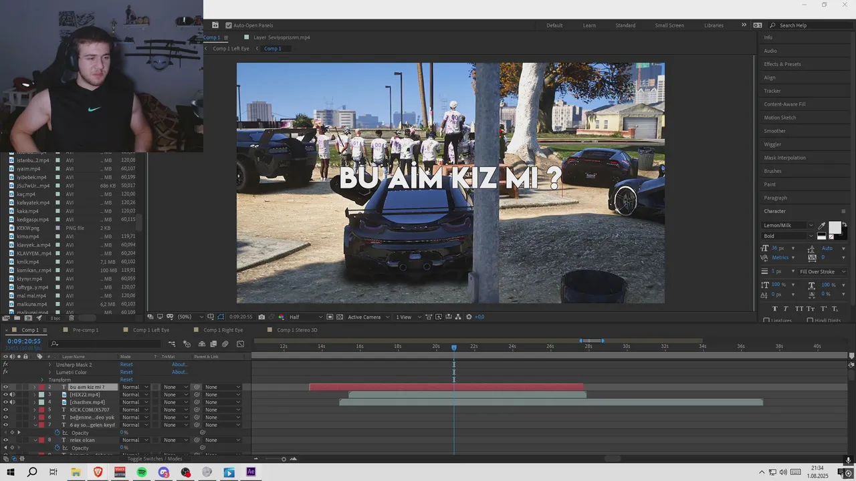Reset the Unsharp Mask 2 effect

[x=126, y=365]
